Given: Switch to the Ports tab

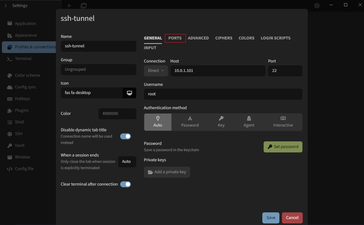Looking at the screenshot, I should [175, 38].
